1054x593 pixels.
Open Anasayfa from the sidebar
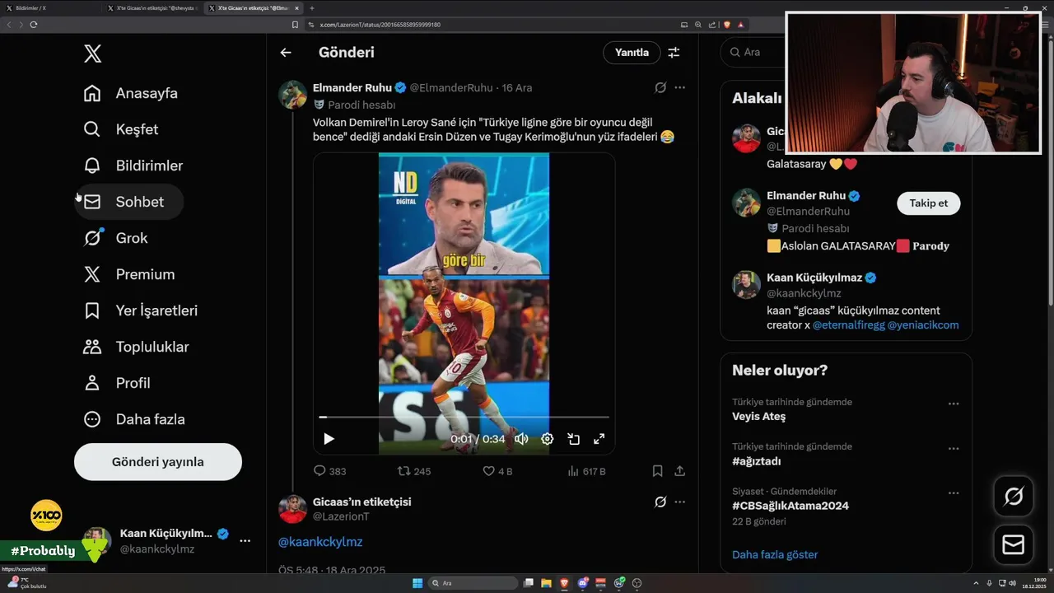pyautogui.click(x=131, y=93)
